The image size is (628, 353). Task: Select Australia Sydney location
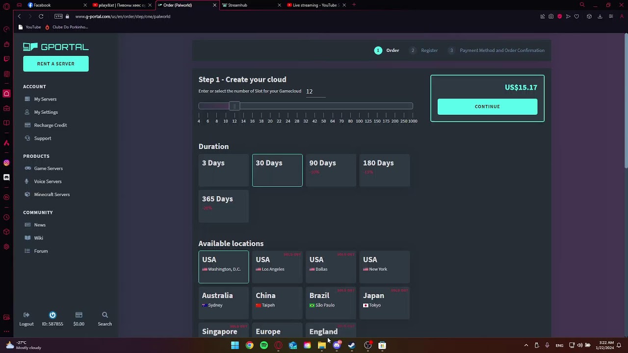223,303
